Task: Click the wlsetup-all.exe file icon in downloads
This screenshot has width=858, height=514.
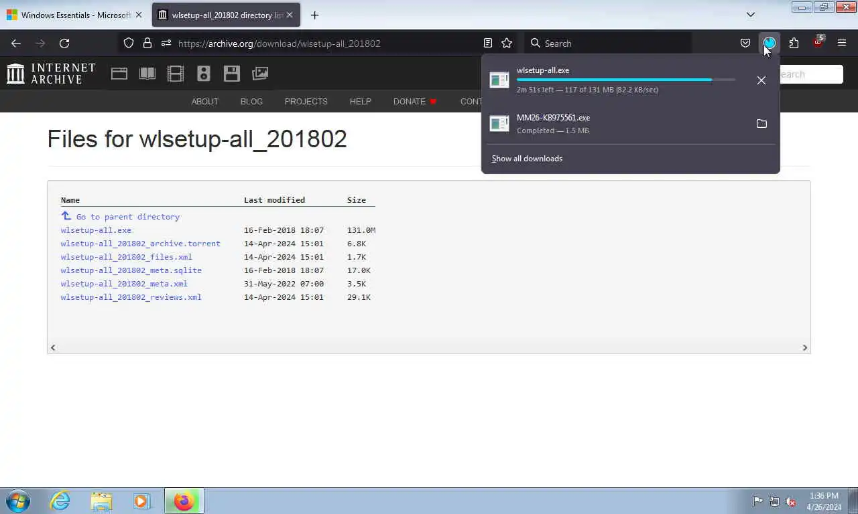Action: 499,80
